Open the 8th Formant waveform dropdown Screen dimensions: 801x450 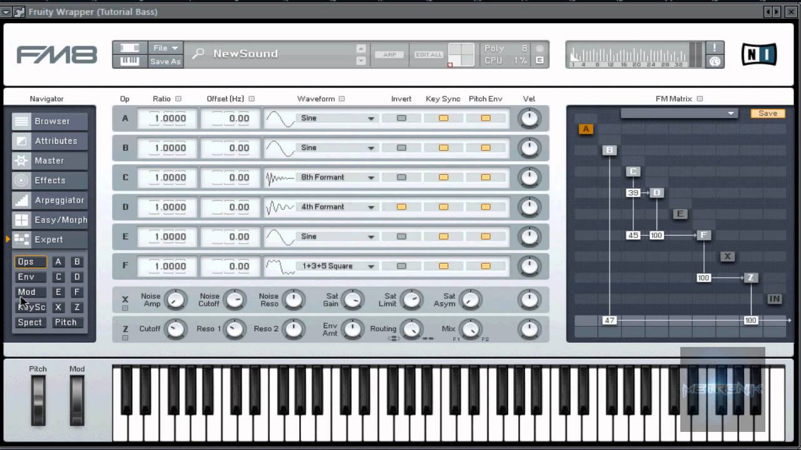(x=337, y=177)
